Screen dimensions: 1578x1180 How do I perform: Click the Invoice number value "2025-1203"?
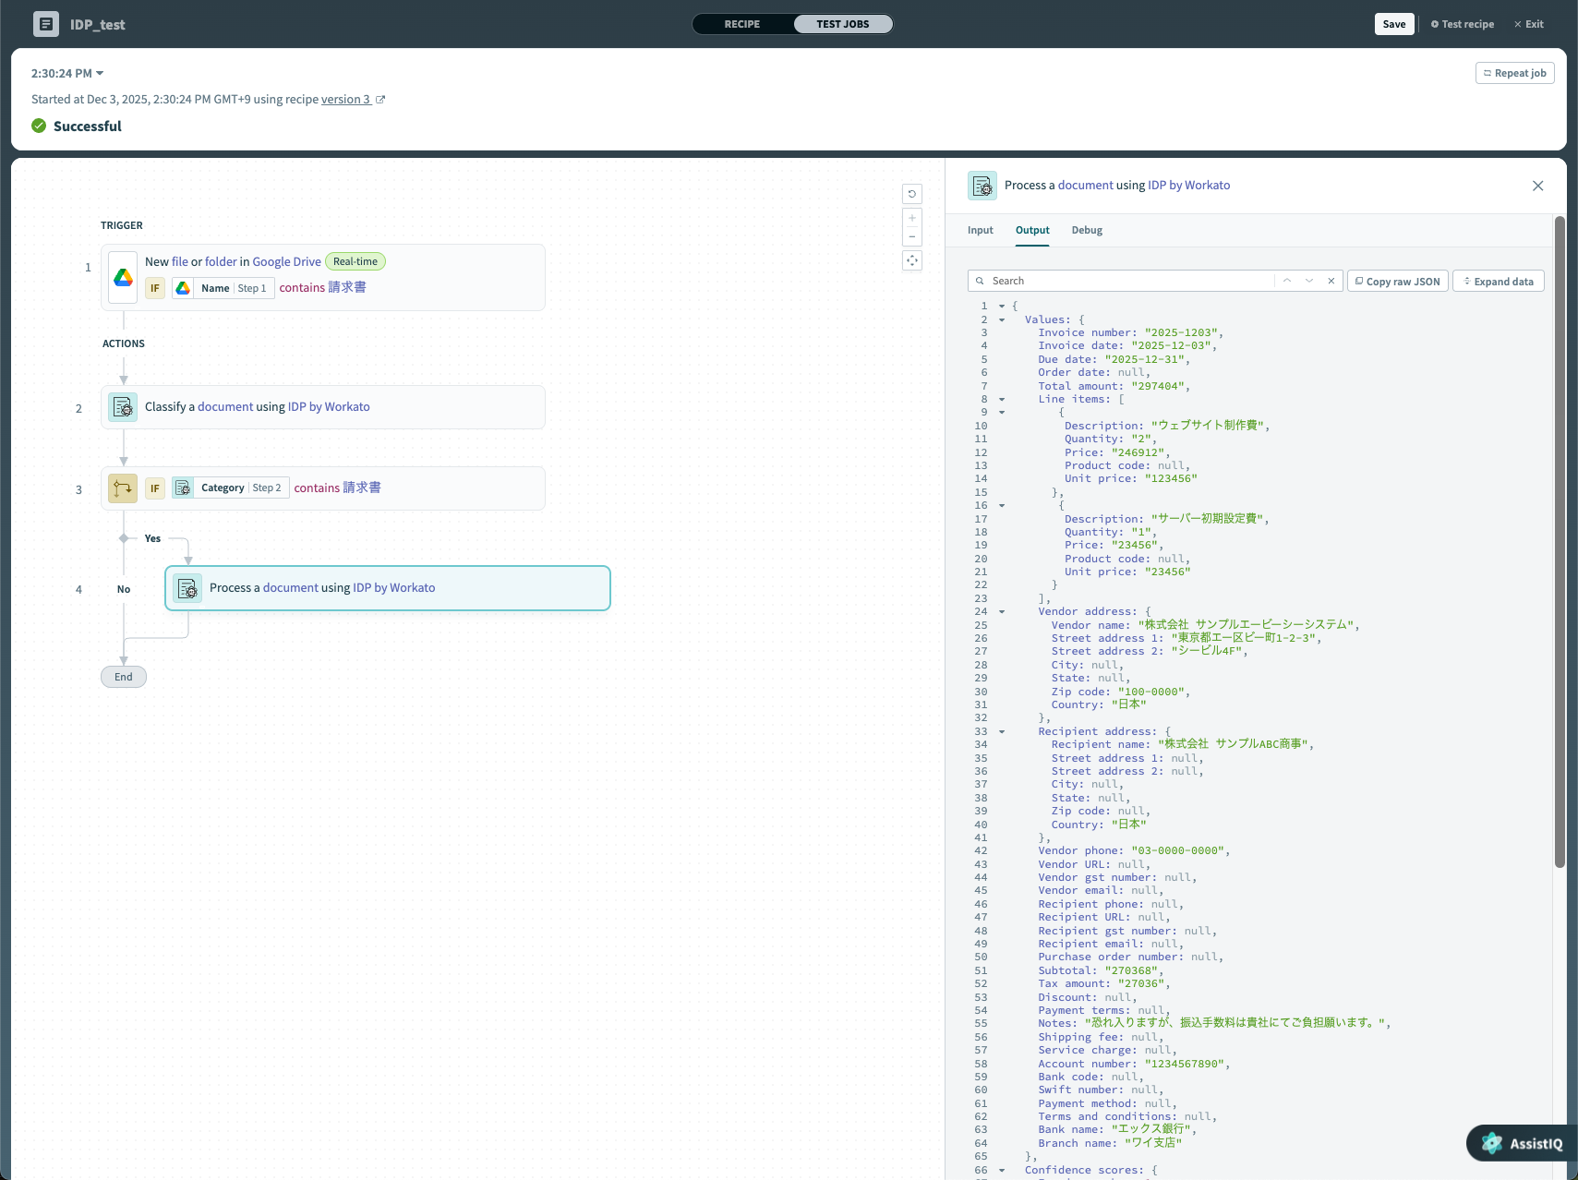point(1181,333)
